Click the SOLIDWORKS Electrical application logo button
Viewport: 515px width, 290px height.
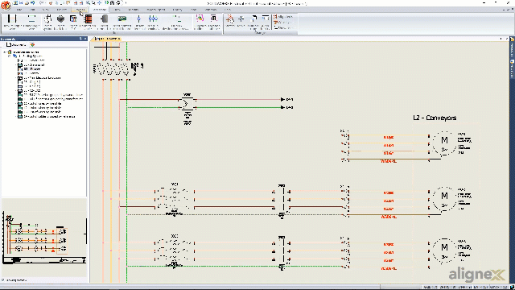tap(6, 6)
